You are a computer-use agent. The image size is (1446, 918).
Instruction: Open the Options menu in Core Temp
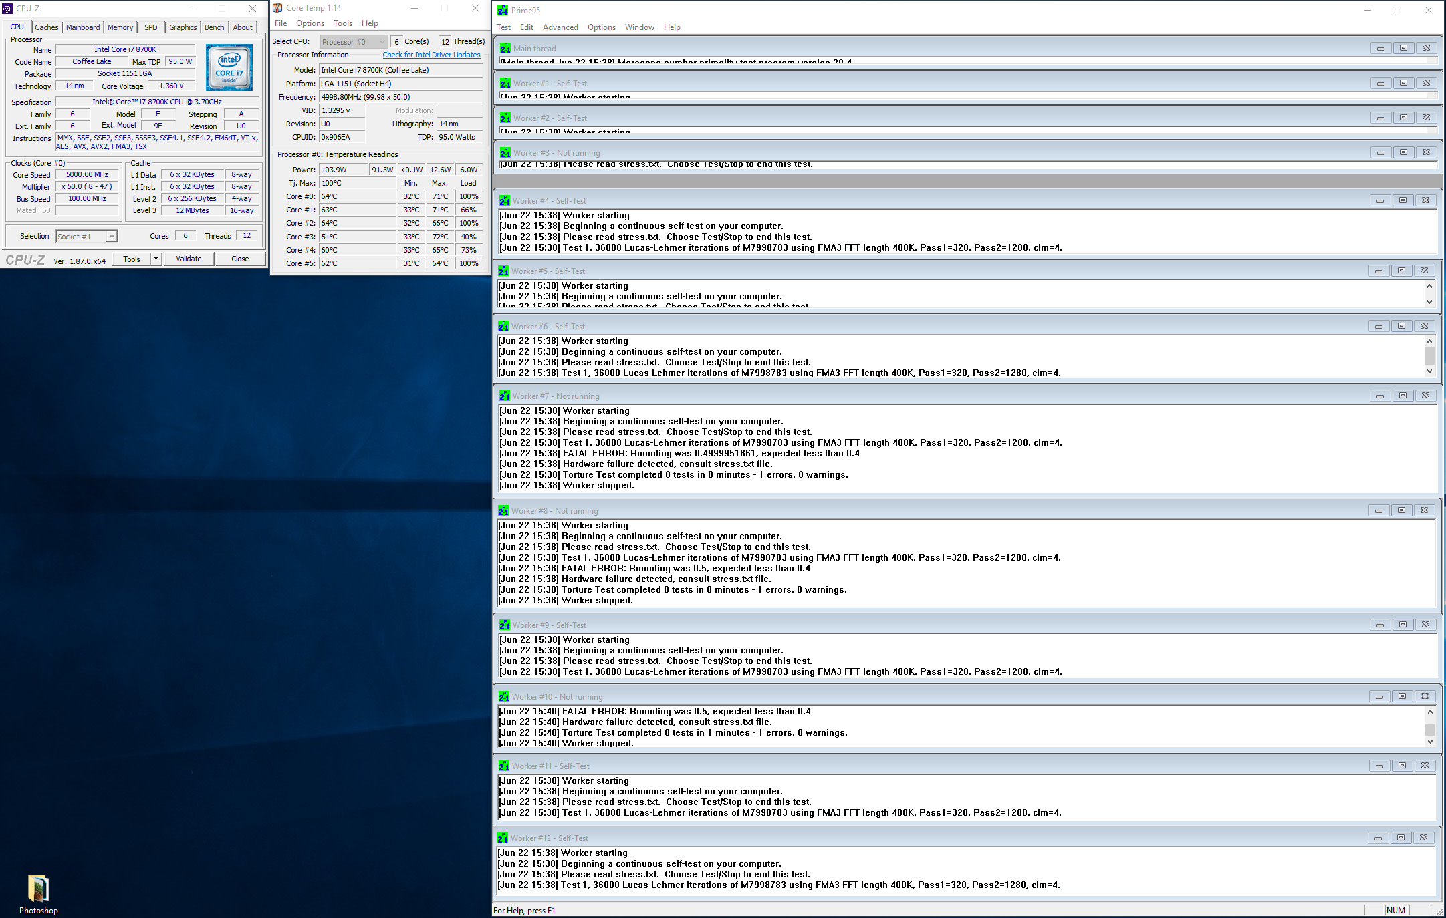[x=310, y=23]
